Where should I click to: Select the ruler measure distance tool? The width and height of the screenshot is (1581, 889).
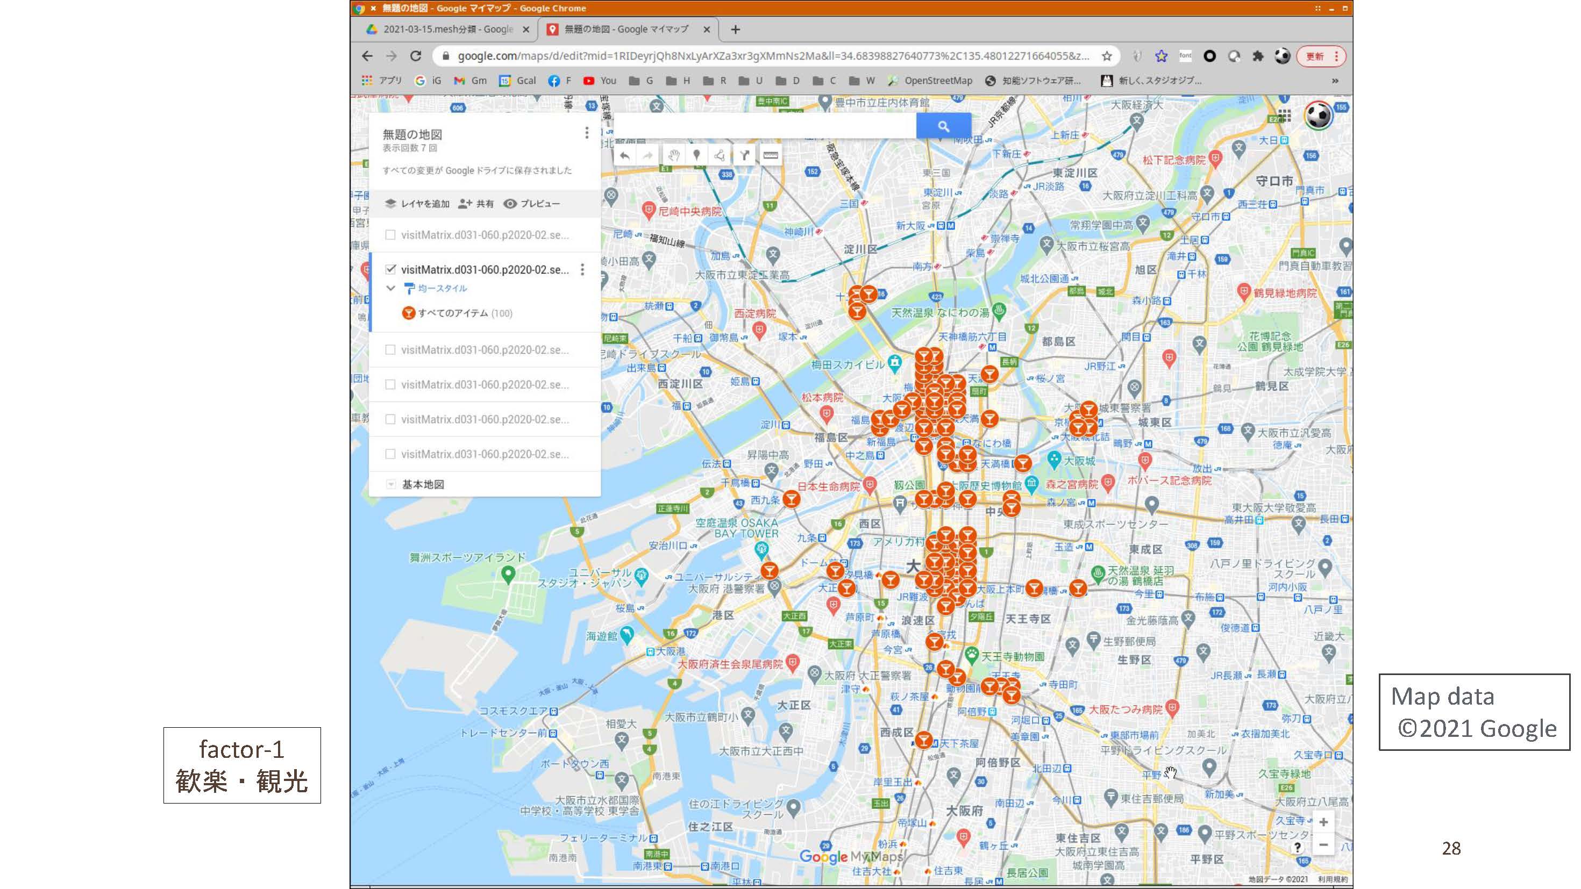click(x=770, y=156)
